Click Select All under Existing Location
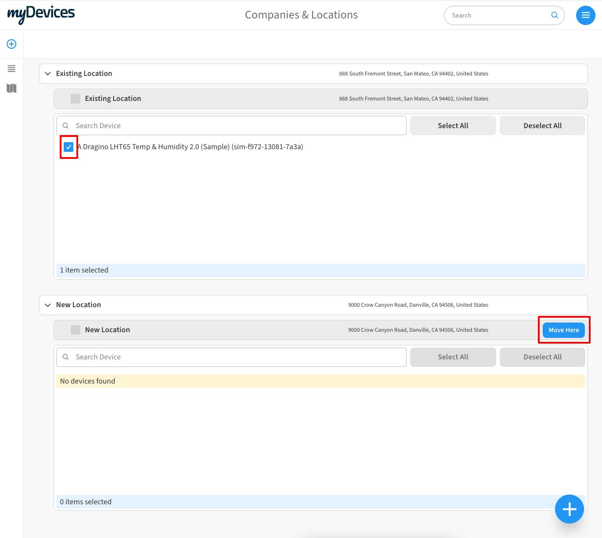Screen dimensions: 602x538 click(453, 126)
